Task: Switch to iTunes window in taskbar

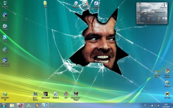Action: tap(46, 105)
